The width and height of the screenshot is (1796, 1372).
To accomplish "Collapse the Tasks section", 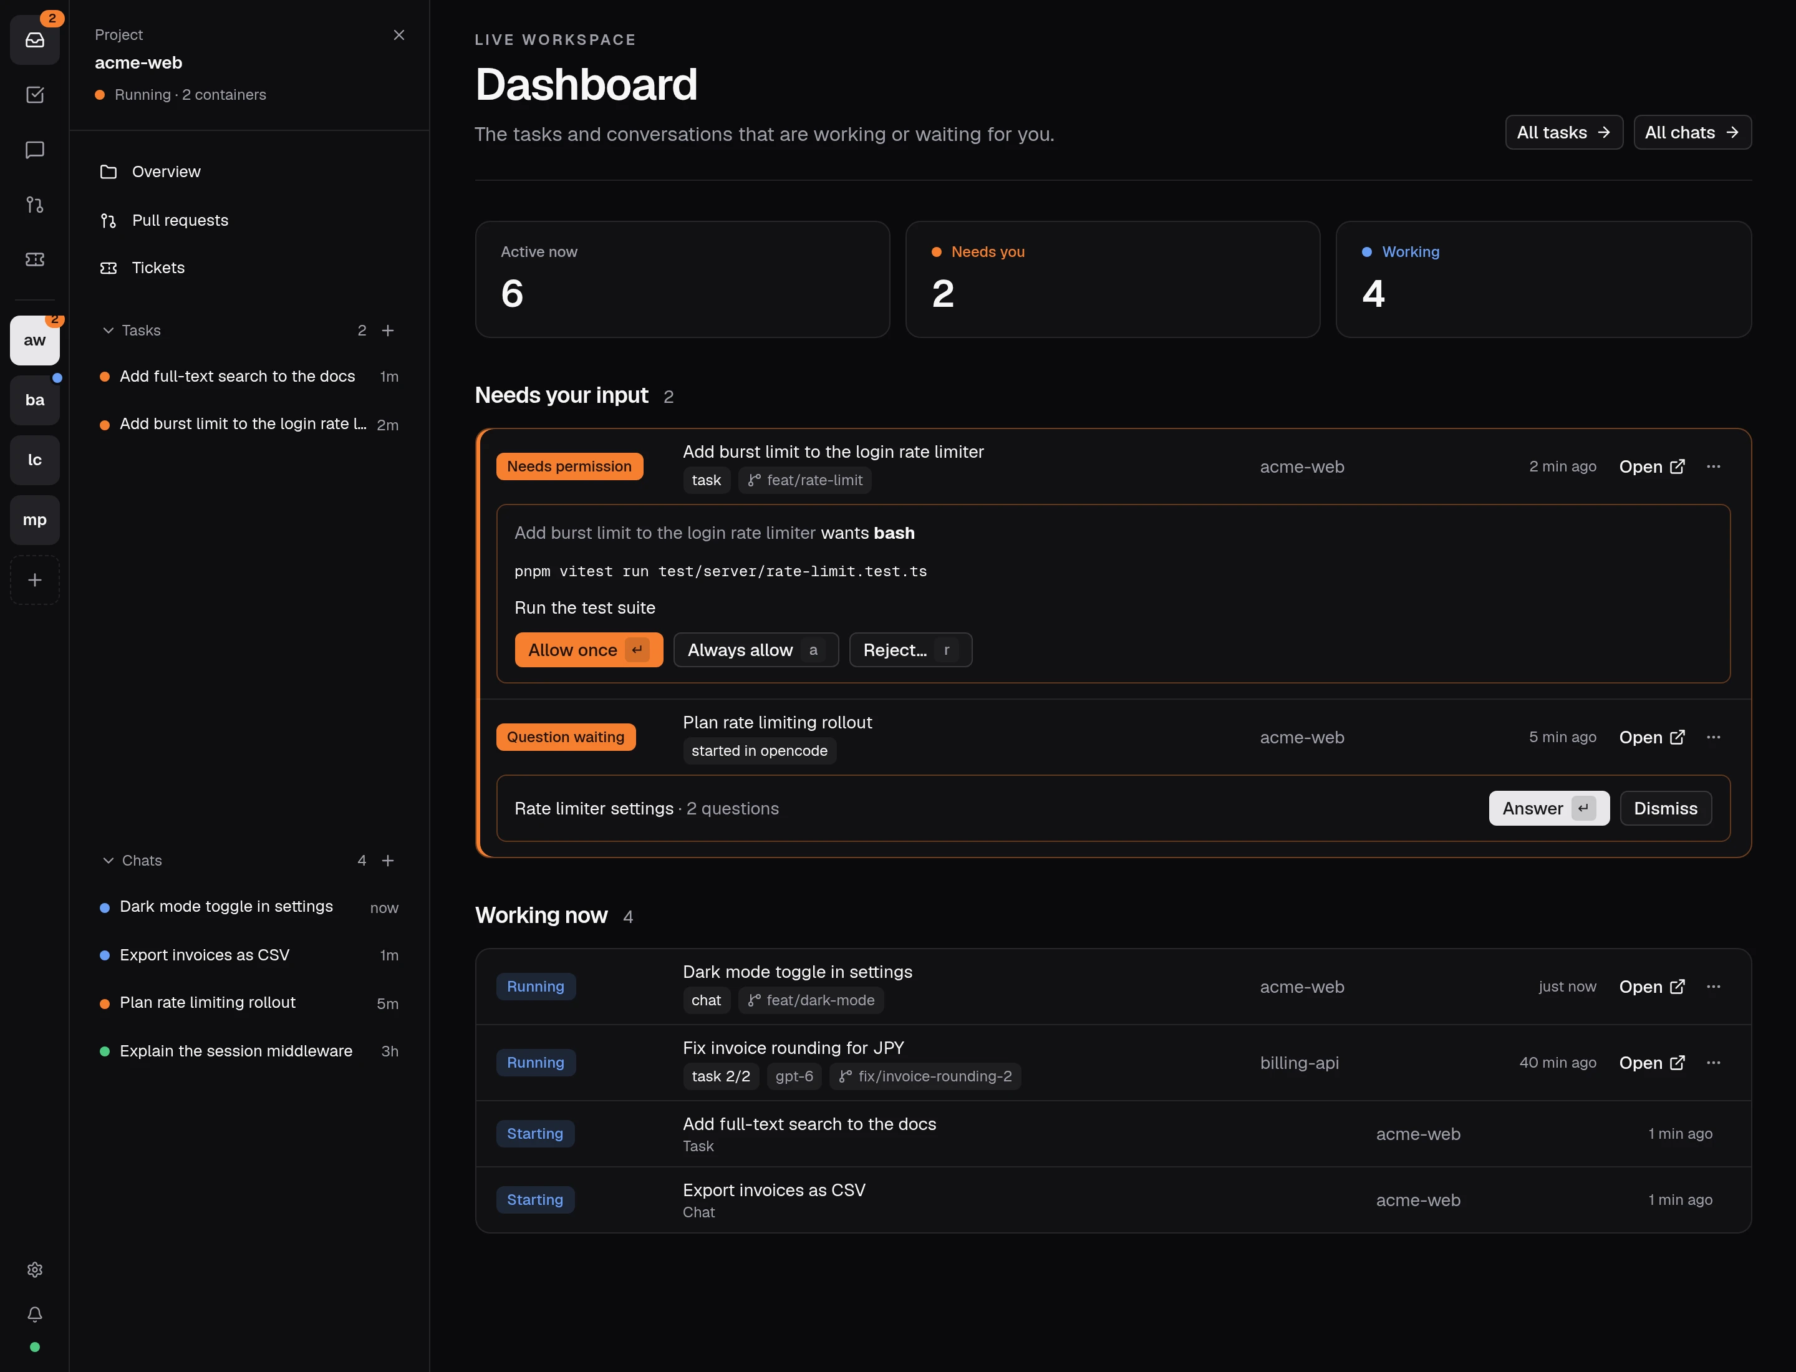I will (x=132, y=330).
